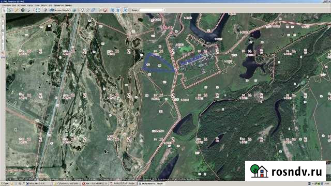
Task: Toggle the GPS satellite tracking button
Action: click(x=118, y=10)
